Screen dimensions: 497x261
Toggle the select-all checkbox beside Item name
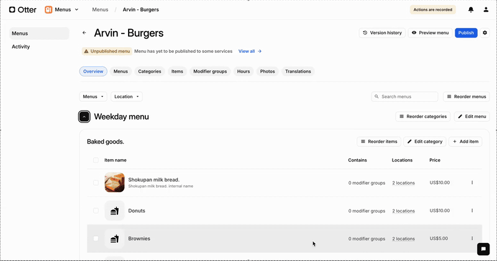(96, 160)
